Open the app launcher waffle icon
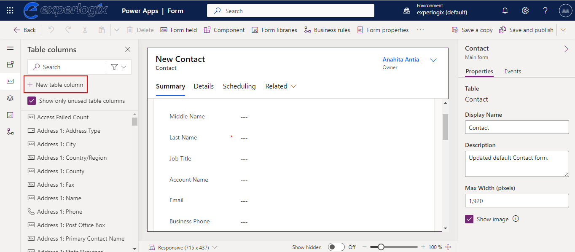The width and height of the screenshot is (575, 252). tap(10, 11)
